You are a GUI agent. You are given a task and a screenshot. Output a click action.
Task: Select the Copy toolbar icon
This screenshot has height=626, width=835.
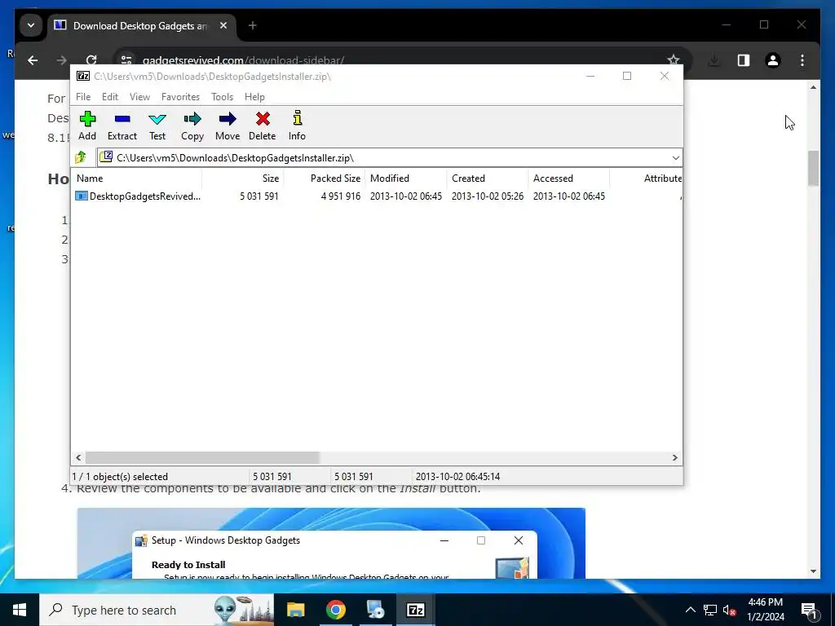[x=192, y=126]
